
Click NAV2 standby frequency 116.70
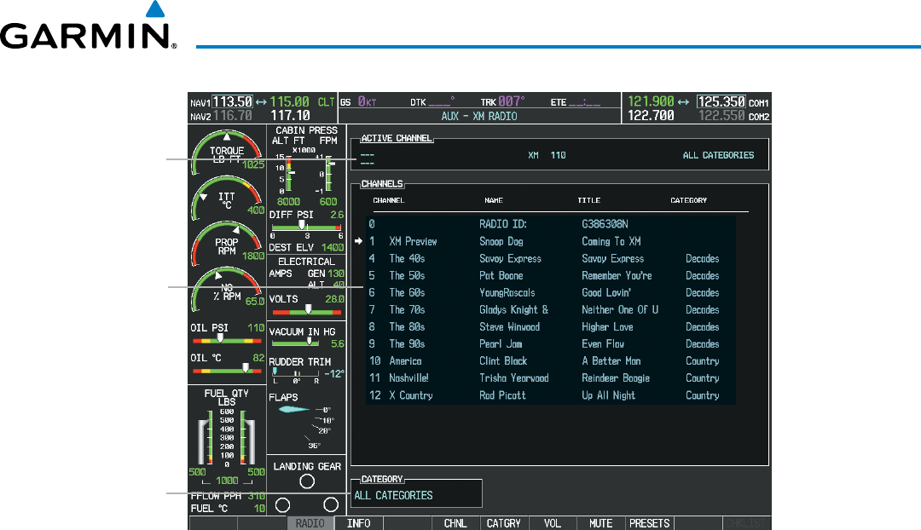coord(233,116)
